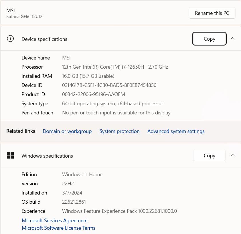Open System protection link
The image size is (241, 234).
coord(120,131)
